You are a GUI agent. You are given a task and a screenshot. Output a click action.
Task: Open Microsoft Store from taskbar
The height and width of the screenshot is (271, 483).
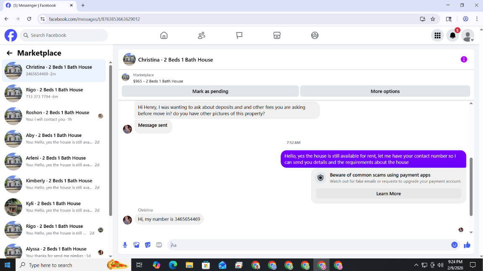coord(206,265)
